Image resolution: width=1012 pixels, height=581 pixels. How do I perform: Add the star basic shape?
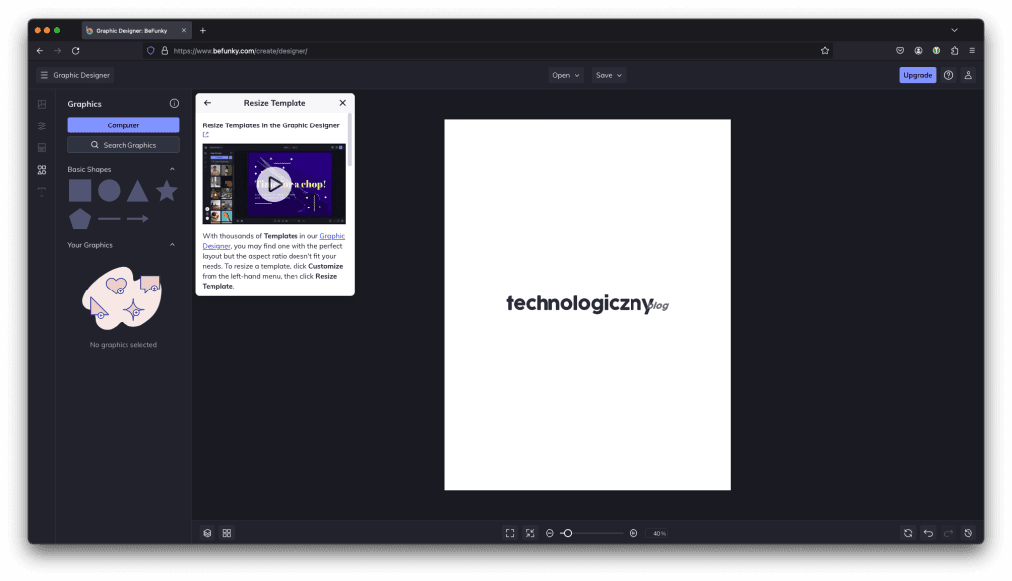click(x=167, y=191)
